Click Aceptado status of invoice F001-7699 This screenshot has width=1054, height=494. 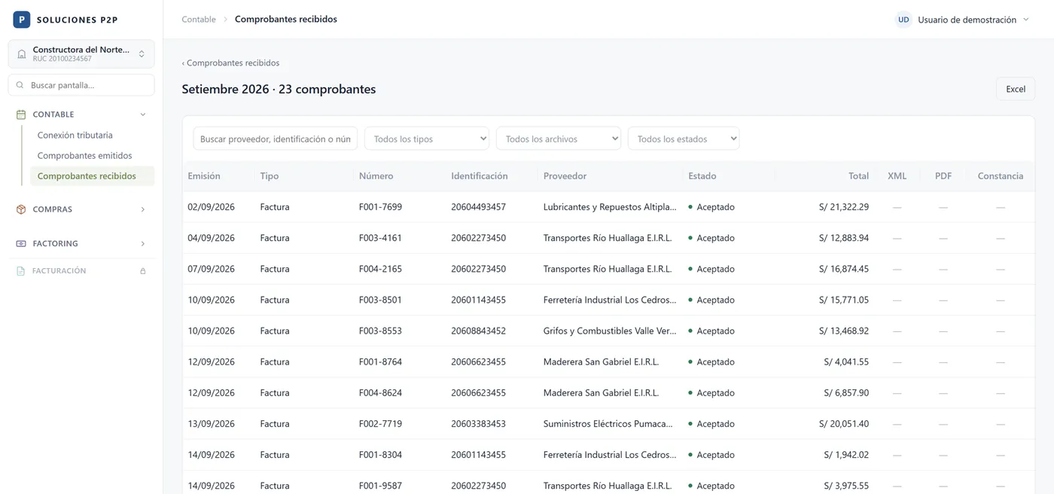pos(711,207)
